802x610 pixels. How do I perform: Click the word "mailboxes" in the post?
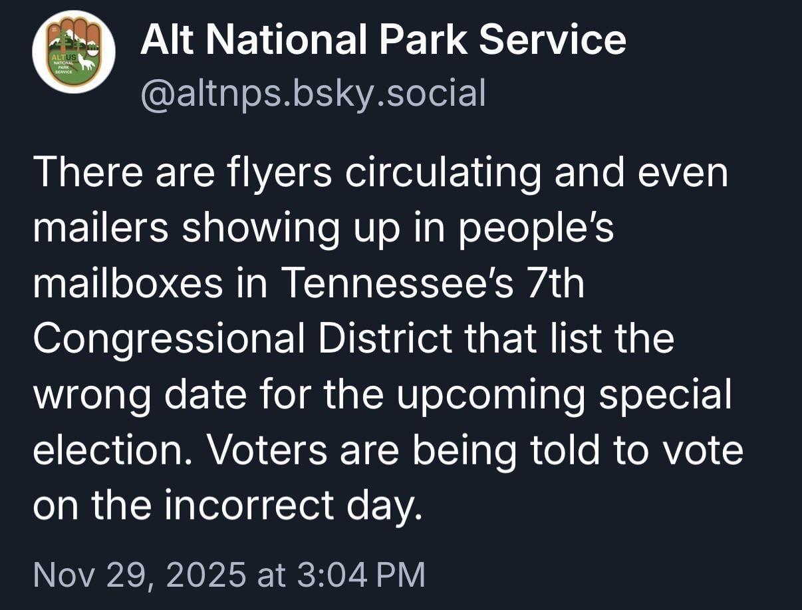pyautogui.click(x=128, y=283)
